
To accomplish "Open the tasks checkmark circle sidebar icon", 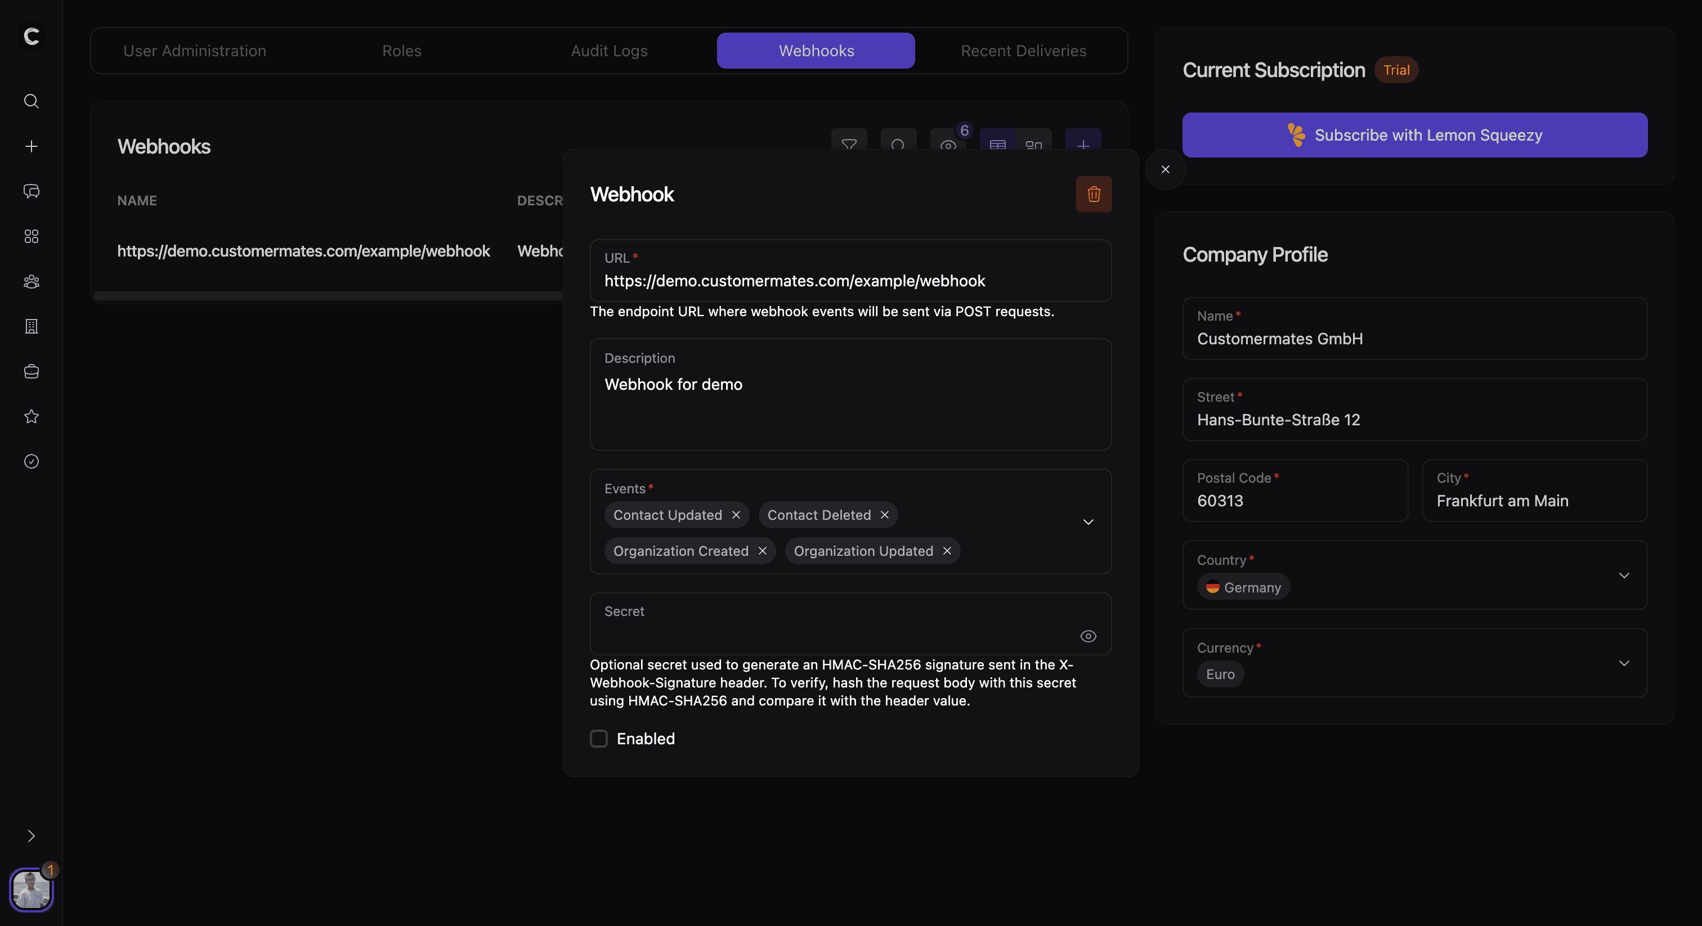I will pos(31,461).
